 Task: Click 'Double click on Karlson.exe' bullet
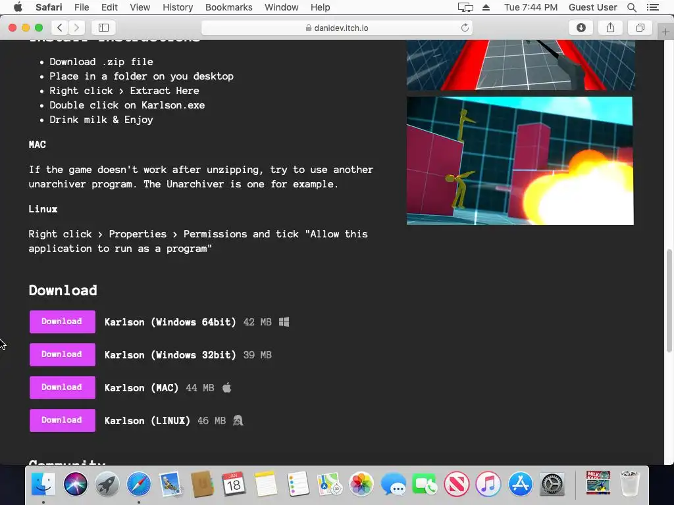click(x=127, y=105)
